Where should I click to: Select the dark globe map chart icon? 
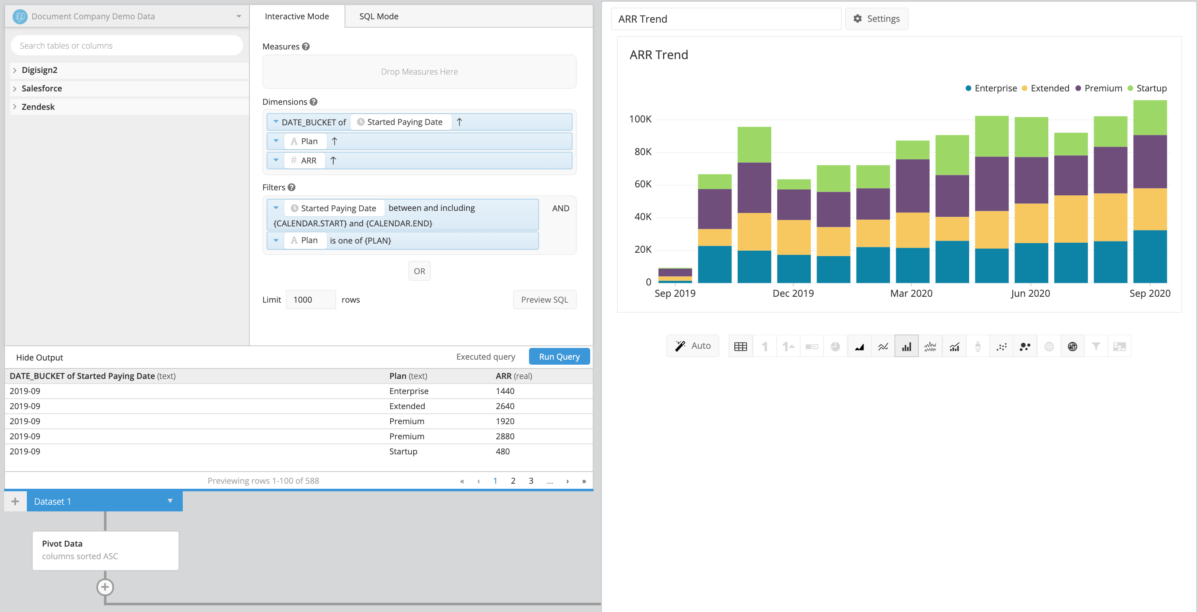(1072, 347)
